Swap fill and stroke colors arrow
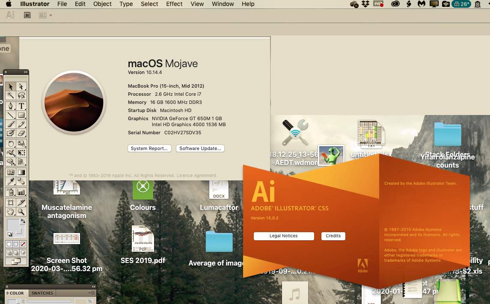490x304 pixels. click(23, 221)
